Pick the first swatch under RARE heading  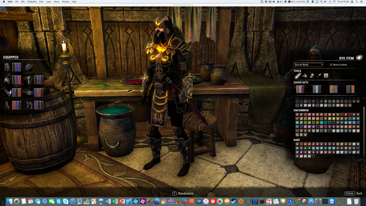point(297,144)
